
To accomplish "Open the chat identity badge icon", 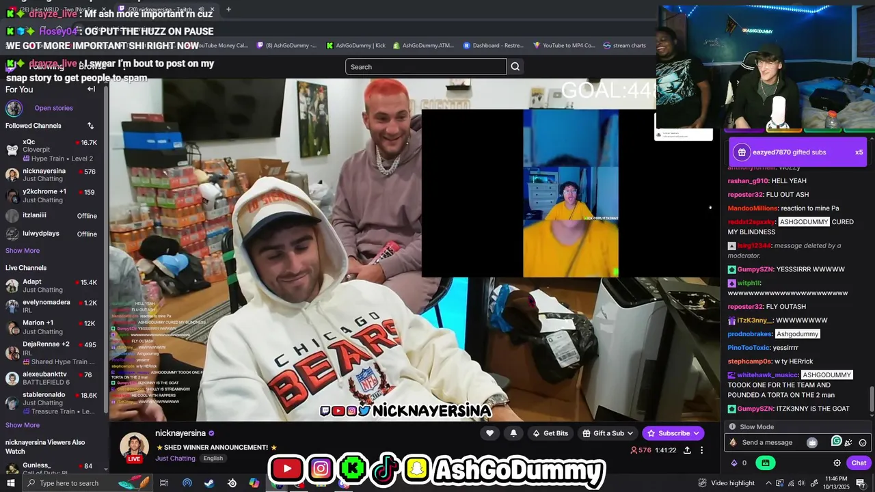I will click(733, 443).
